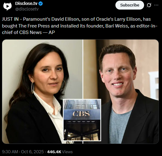Click the CBS building inset picture
The image size is (162, 156).
(82, 120)
